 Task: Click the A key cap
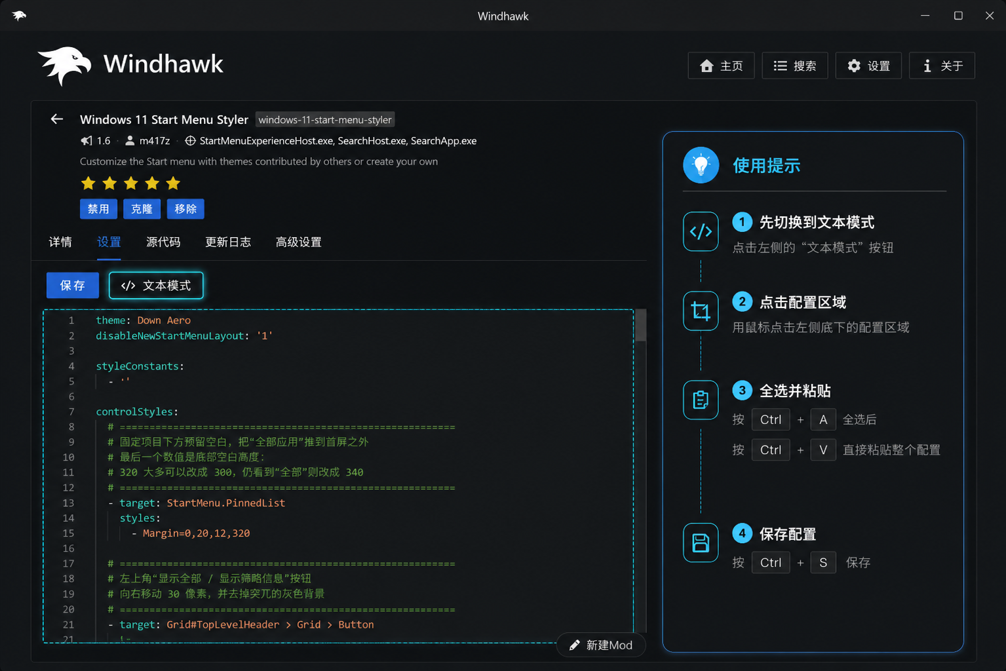tap(823, 419)
